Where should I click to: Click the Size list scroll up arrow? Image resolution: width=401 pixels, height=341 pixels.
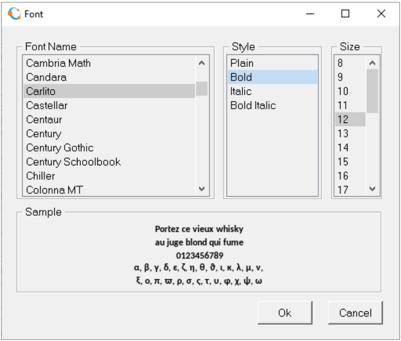[372, 63]
